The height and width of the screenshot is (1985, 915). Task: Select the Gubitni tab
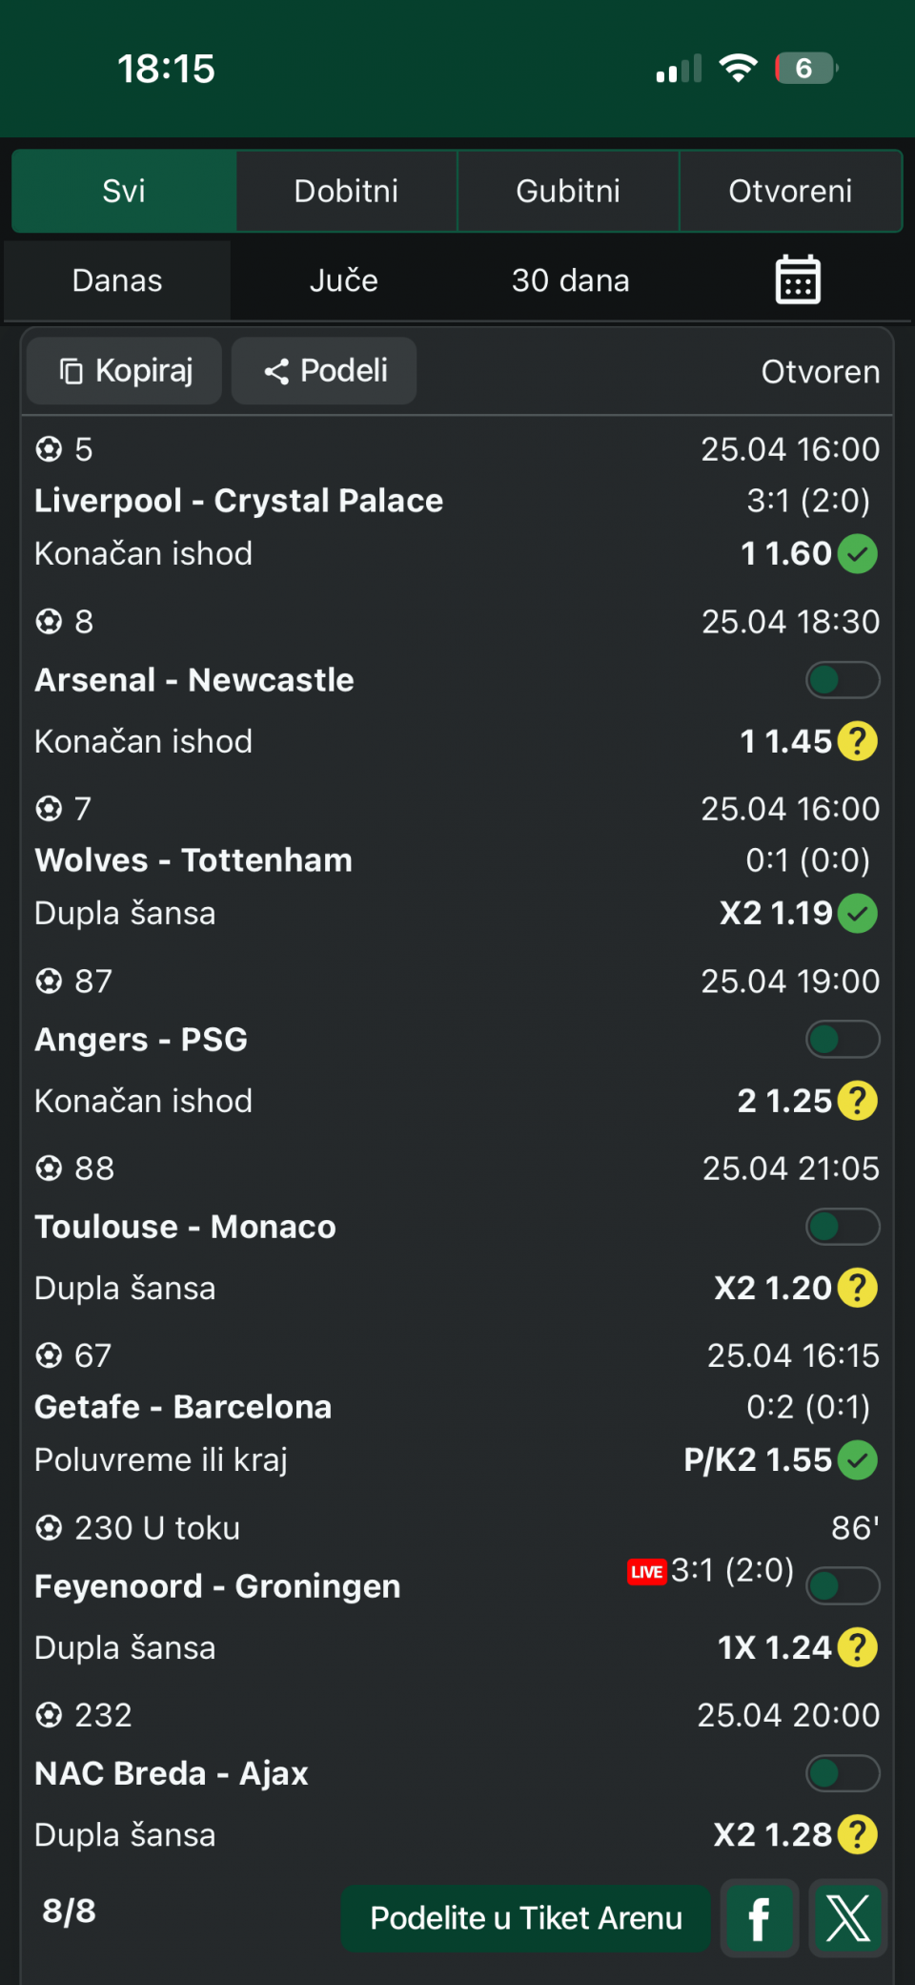click(568, 191)
